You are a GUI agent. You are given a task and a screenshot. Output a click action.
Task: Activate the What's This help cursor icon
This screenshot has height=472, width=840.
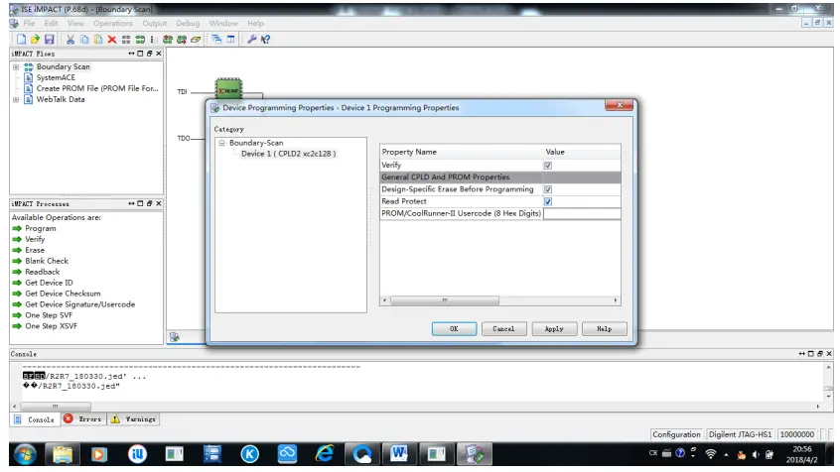pyautogui.click(x=265, y=39)
